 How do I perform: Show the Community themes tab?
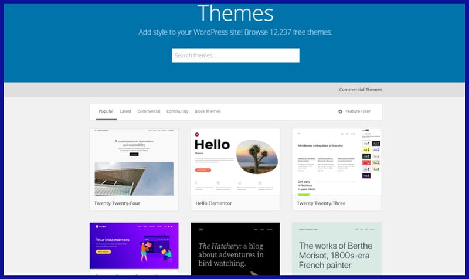[177, 111]
